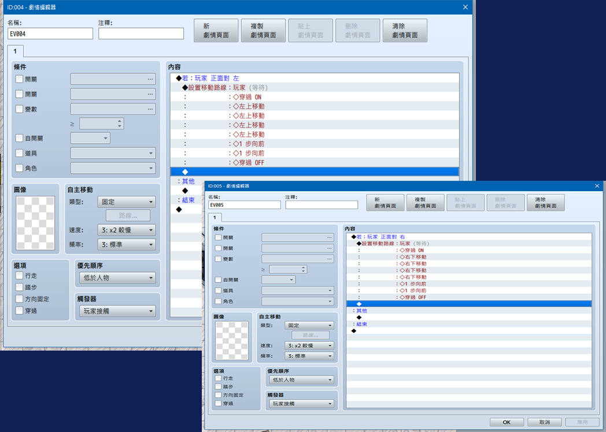Open 類型 固定 dropdown in EV004 window
This screenshot has height=432, width=606.
(127, 202)
